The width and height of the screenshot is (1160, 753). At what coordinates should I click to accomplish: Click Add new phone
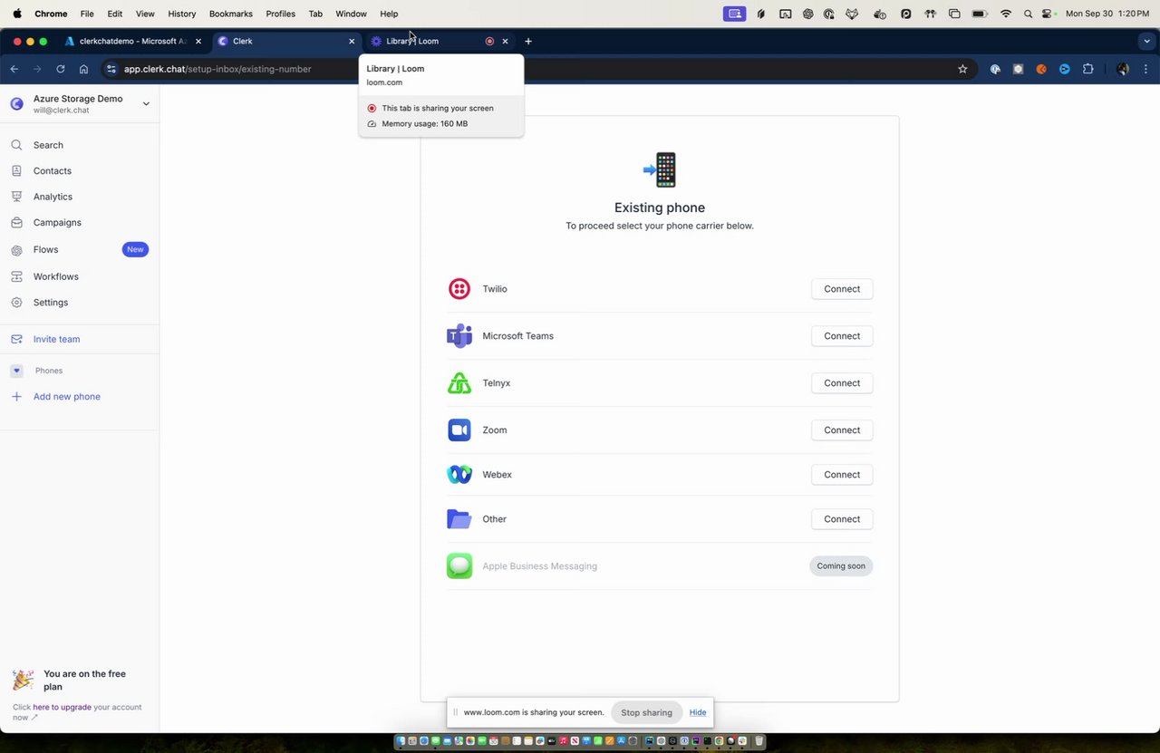click(67, 397)
